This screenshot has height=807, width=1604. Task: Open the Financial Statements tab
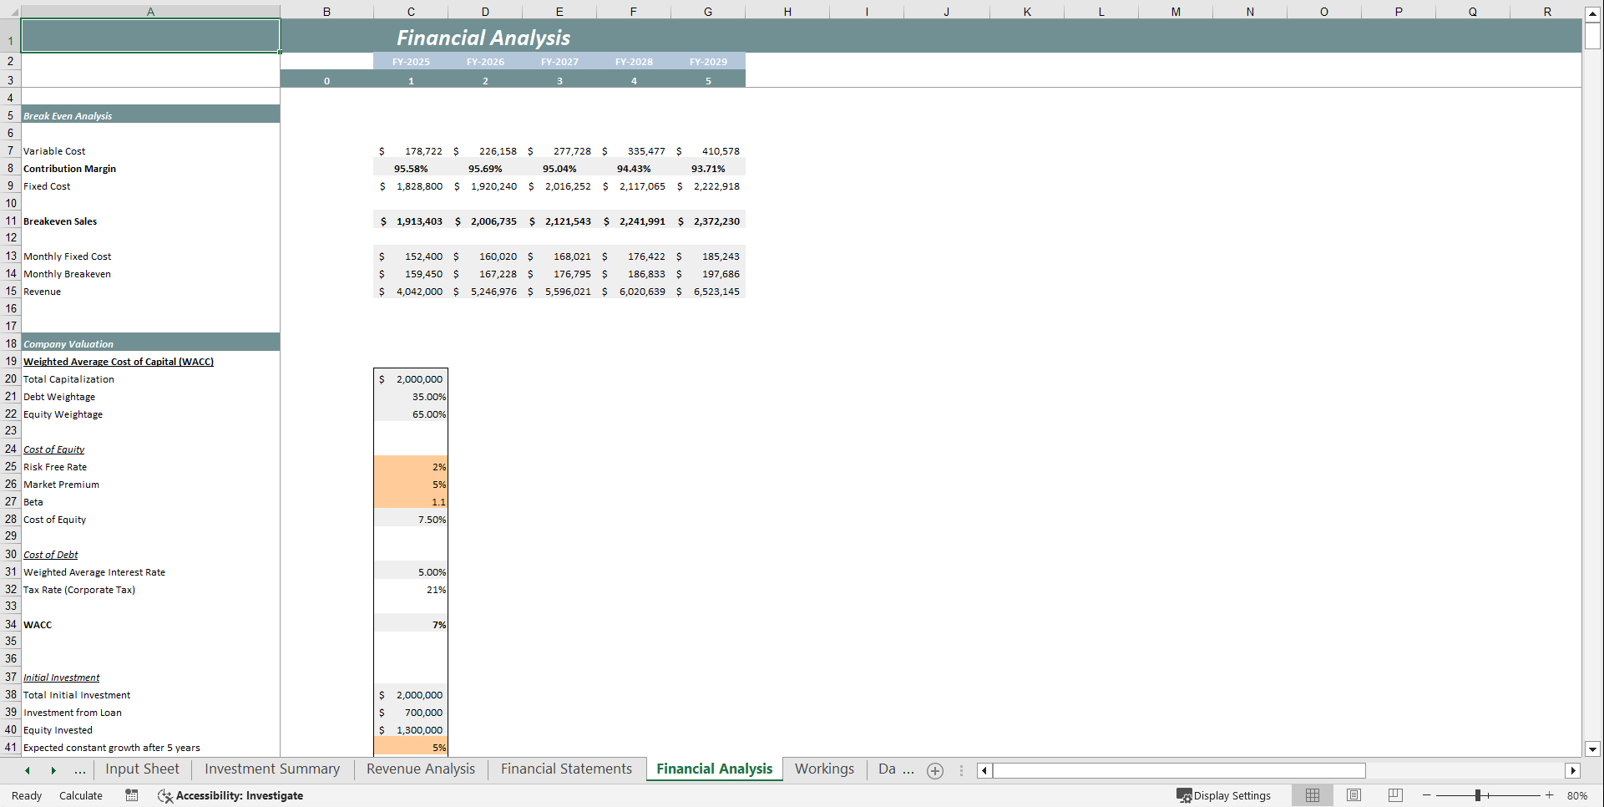(x=565, y=769)
